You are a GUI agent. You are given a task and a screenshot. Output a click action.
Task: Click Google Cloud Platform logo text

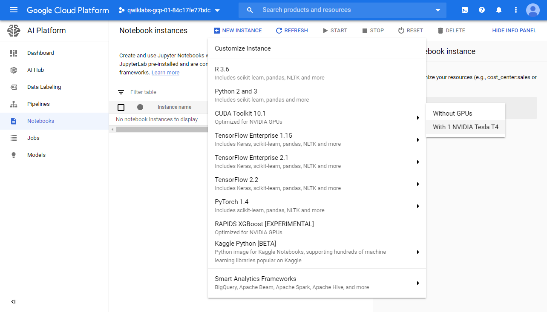[68, 10]
